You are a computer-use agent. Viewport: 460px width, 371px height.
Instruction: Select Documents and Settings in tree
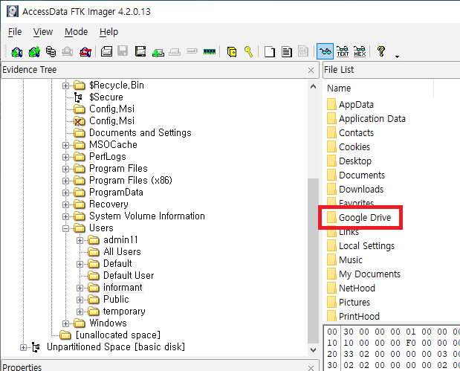pyautogui.click(x=140, y=132)
